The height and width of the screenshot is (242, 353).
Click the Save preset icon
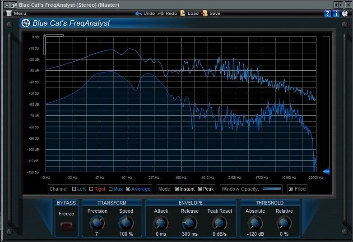click(x=204, y=14)
